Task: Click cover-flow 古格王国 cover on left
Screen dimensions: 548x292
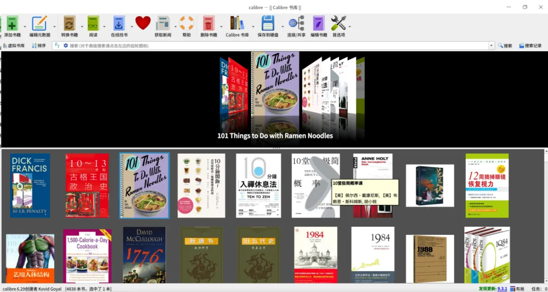Action: pyautogui.click(x=238, y=87)
